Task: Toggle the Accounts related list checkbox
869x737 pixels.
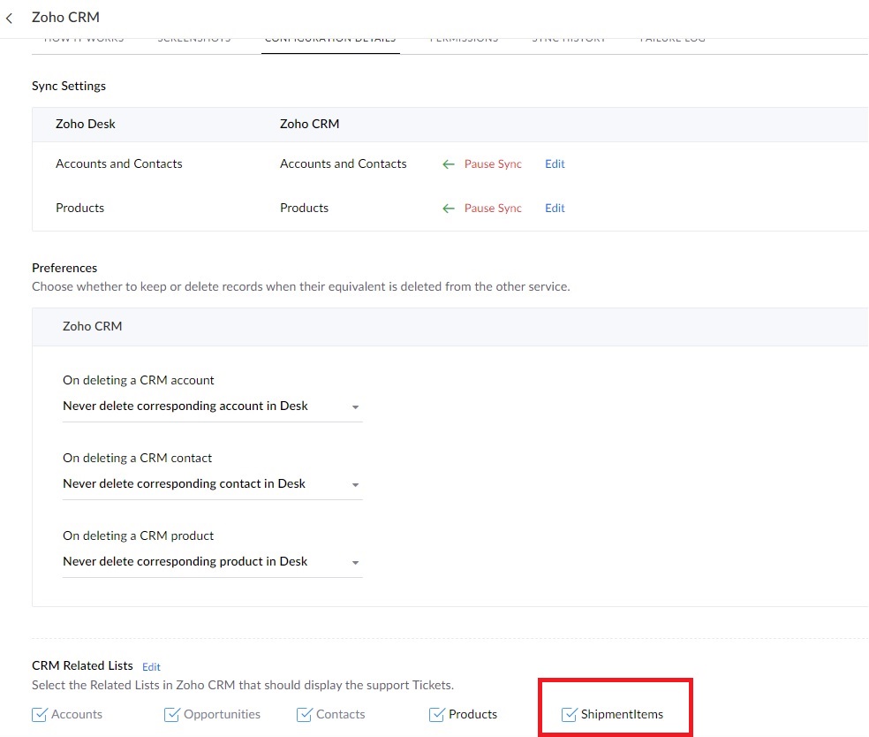Action: click(x=40, y=715)
